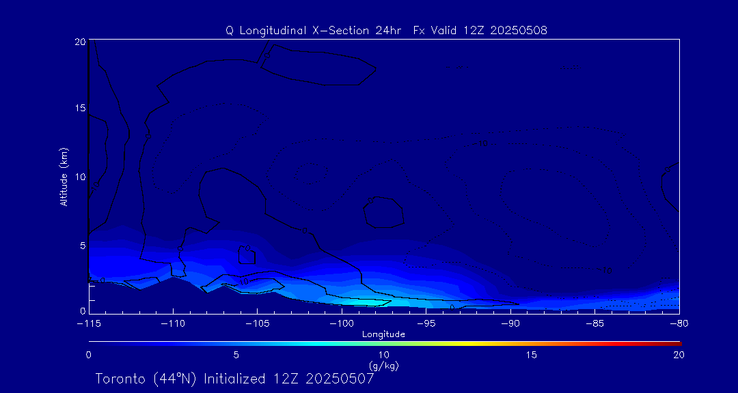The image size is (738, 393).
Task: Click the -85 longitude tick label
Action: (x=595, y=323)
